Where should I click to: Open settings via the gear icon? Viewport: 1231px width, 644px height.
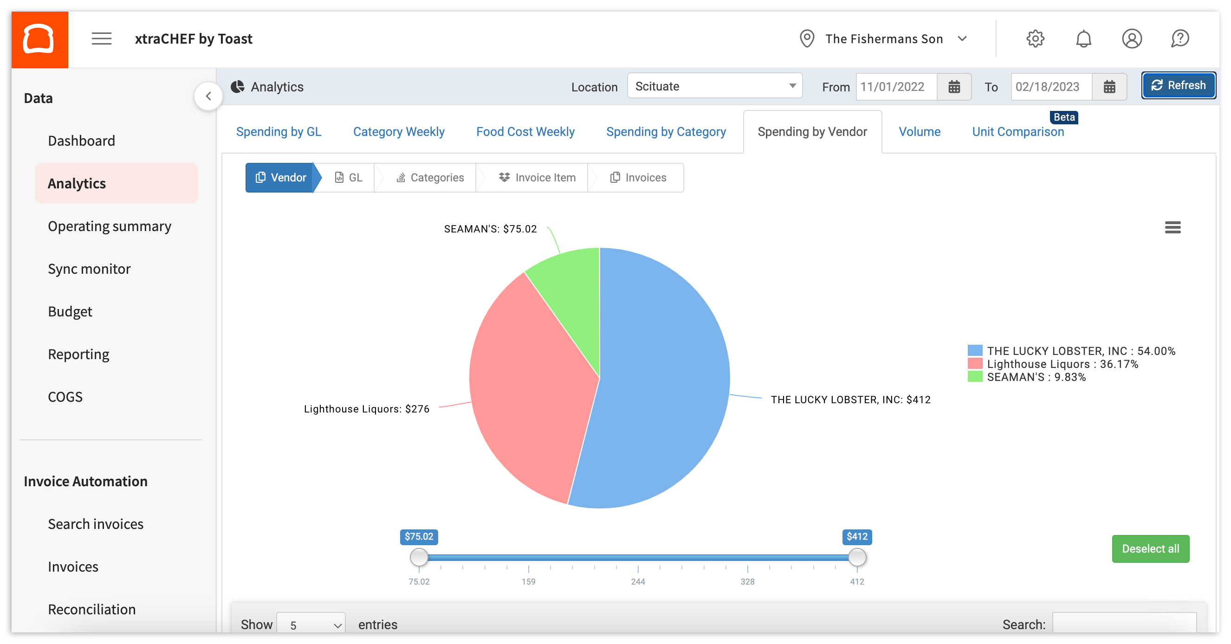point(1036,39)
